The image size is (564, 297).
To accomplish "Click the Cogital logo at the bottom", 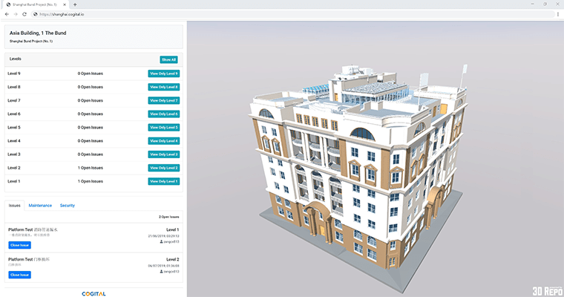I will click(x=94, y=294).
